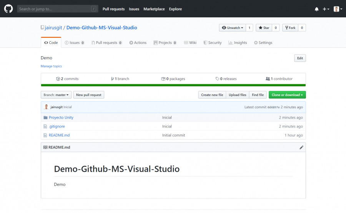Open the Projects tab
This screenshot has width=346, height=213.
tap(165, 43)
